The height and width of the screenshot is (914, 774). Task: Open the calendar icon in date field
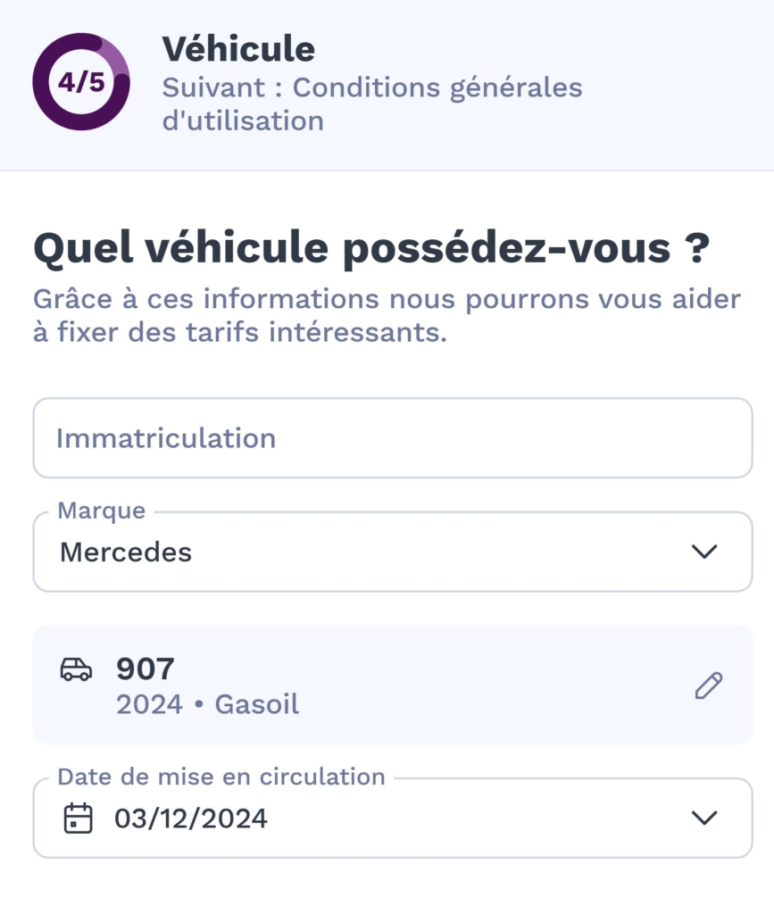point(79,818)
